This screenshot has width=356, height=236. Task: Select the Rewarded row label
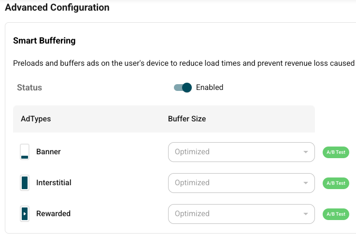pyautogui.click(x=53, y=214)
